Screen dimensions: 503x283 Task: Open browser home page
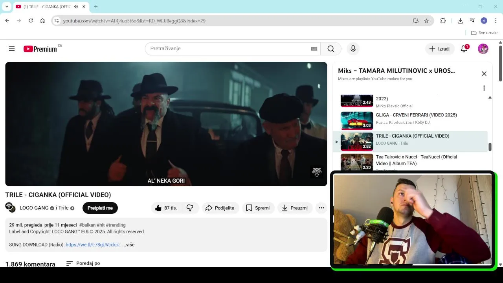pos(42,21)
